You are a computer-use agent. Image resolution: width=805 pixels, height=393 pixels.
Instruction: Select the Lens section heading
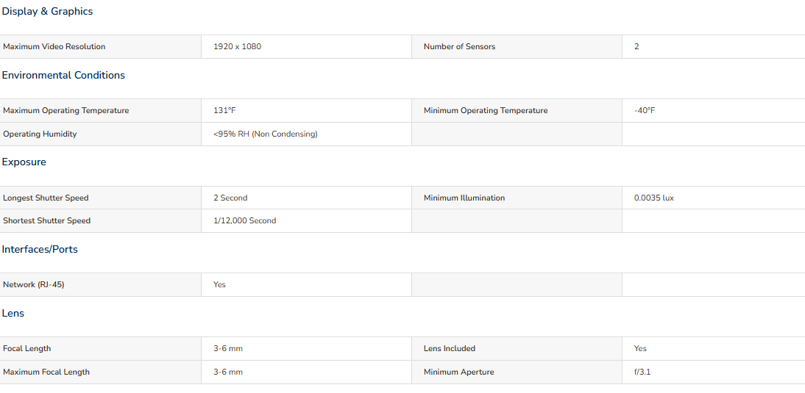coord(13,313)
